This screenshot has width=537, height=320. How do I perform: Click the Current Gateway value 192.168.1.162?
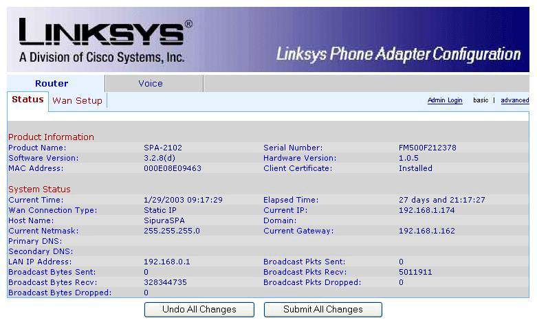click(x=427, y=231)
